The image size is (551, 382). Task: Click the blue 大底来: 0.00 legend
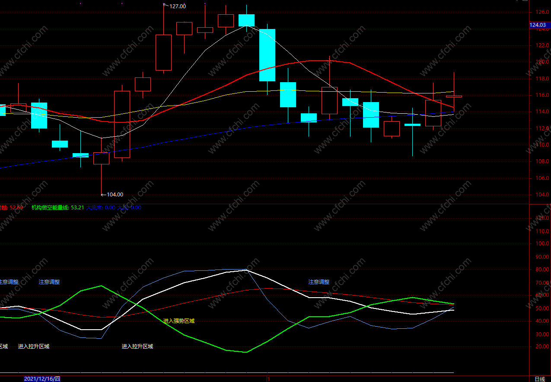[x=101, y=208]
